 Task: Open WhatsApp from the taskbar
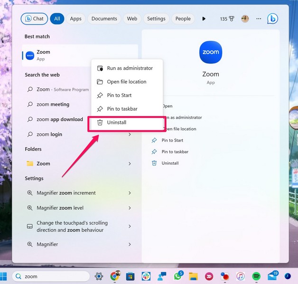point(177,276)
